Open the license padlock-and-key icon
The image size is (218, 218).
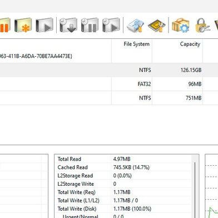coord(202,25)
